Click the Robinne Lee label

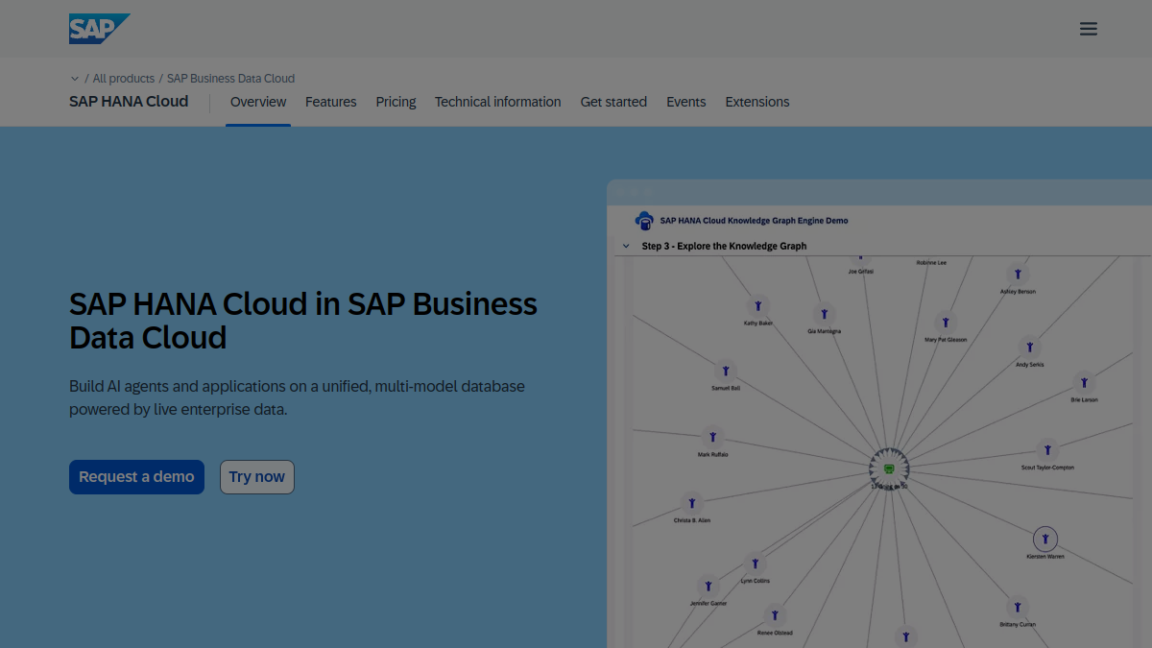(931, 262)
